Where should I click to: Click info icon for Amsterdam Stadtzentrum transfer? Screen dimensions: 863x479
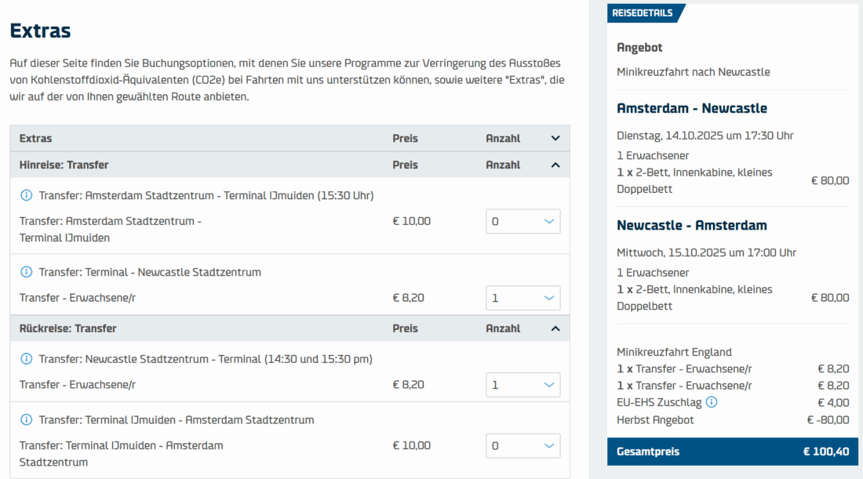click(x=26, y=195)
